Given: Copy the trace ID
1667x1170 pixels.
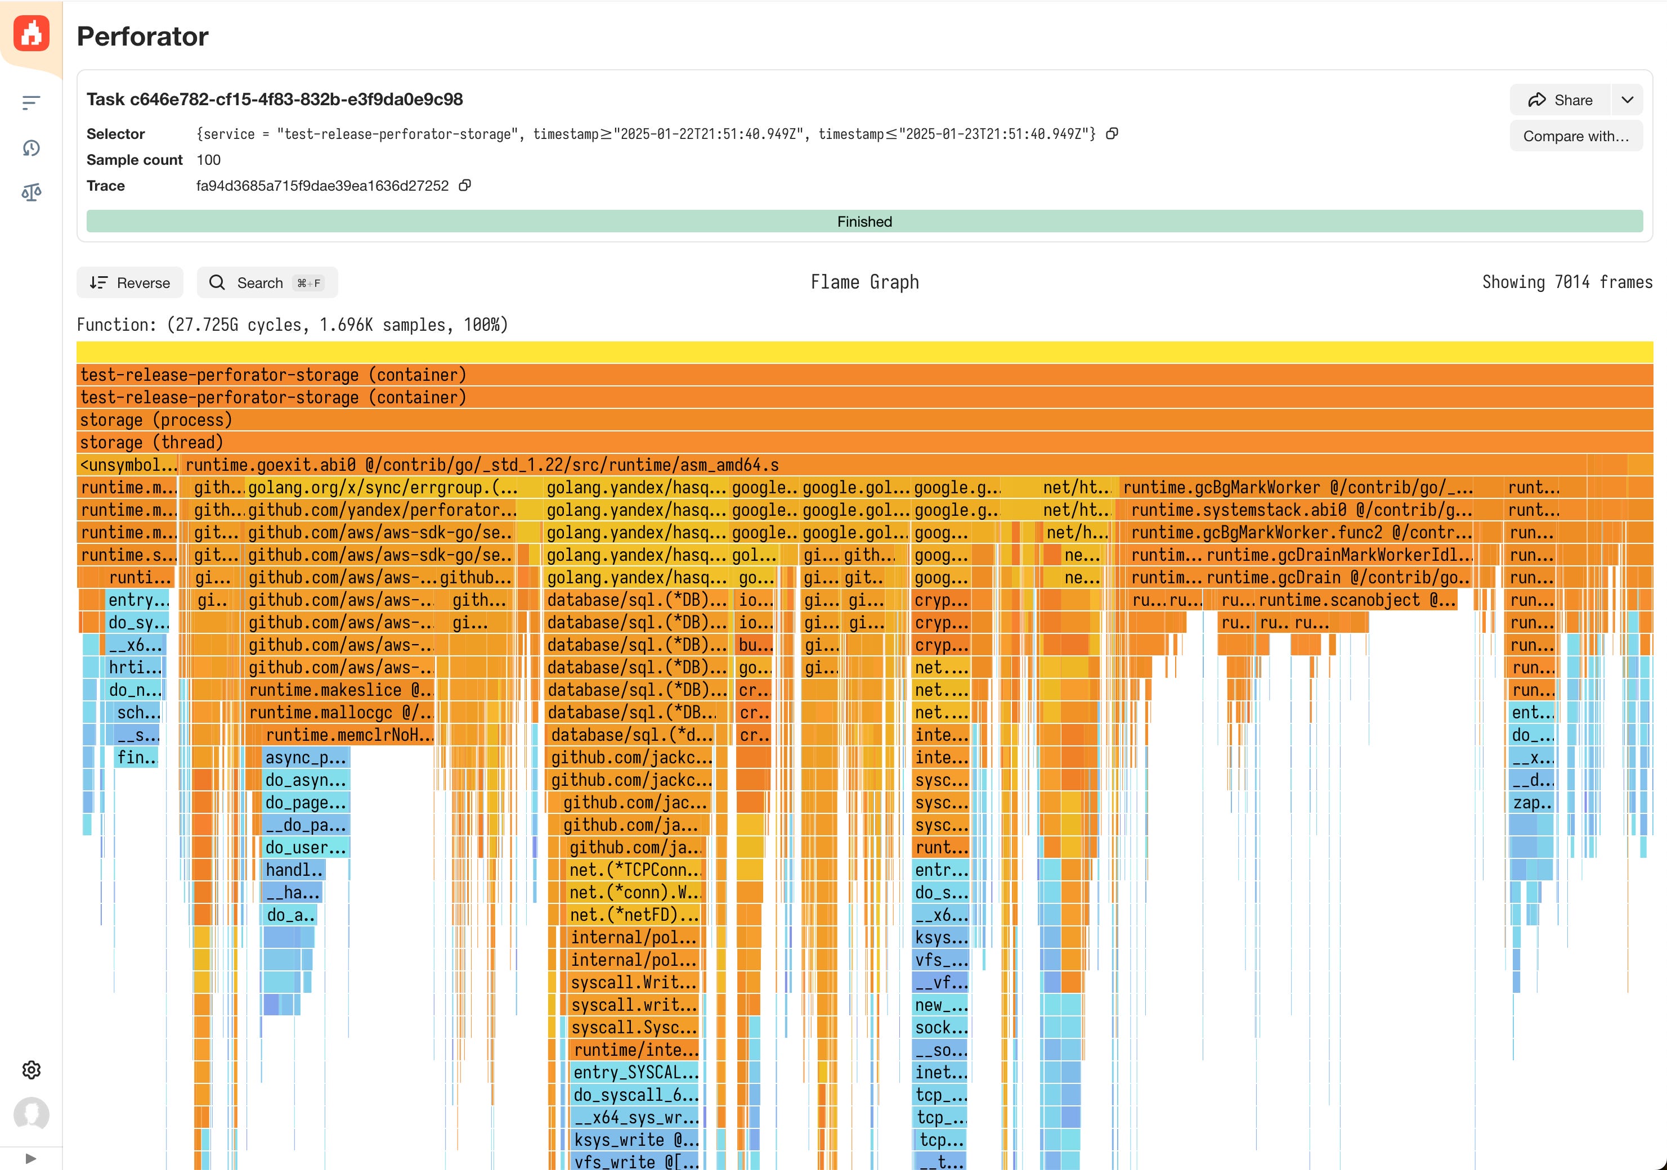Looking at the screenshot, I should click(465, 186).
